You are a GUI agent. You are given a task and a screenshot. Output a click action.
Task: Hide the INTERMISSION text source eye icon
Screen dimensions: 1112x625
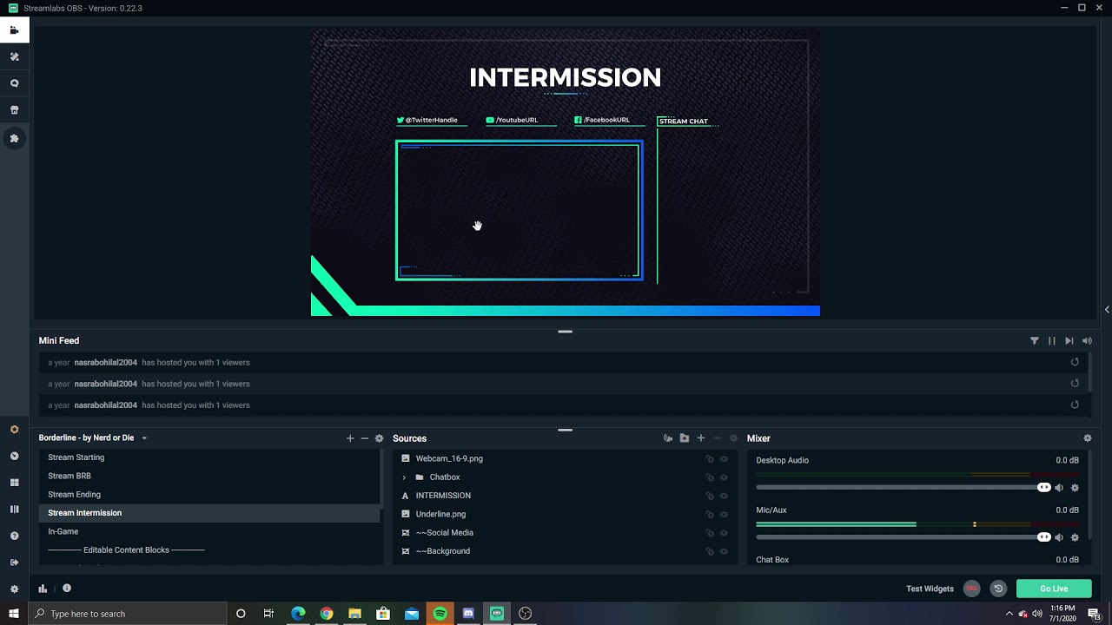724,496
